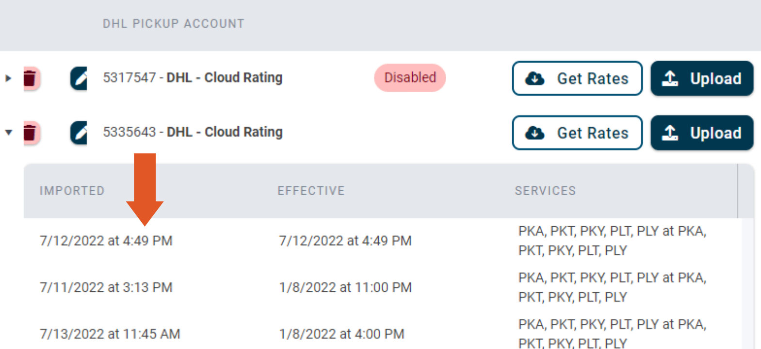
Task: Select the rate imported 7/11/2022 at 3:13 PM
Action: pos(106,287)
